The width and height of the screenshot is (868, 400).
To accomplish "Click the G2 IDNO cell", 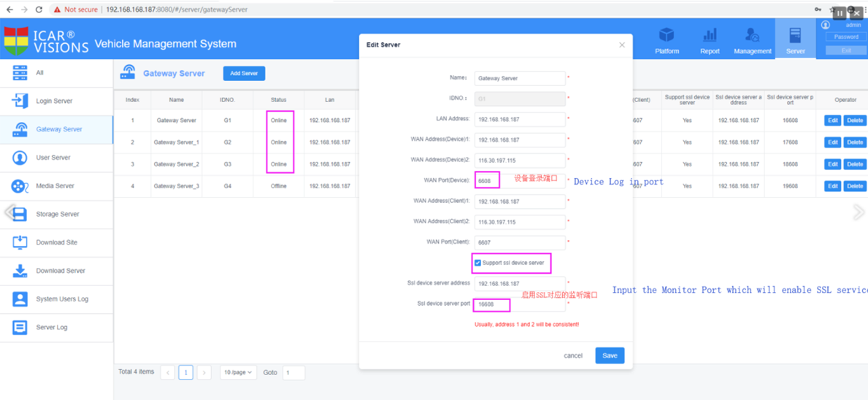I will [228, 142].
